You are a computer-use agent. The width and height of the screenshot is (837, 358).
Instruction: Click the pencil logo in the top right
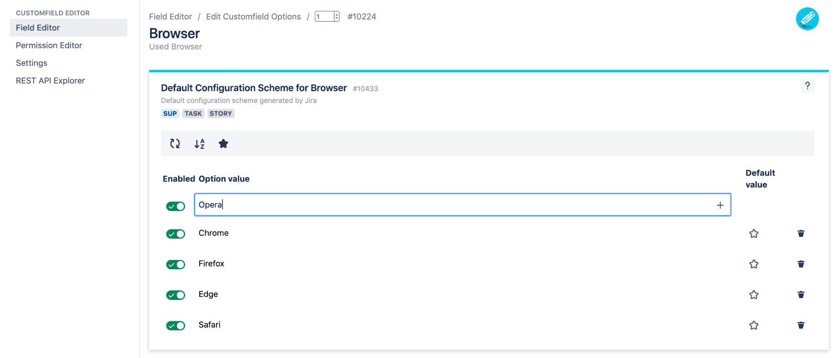coord(807,19)
